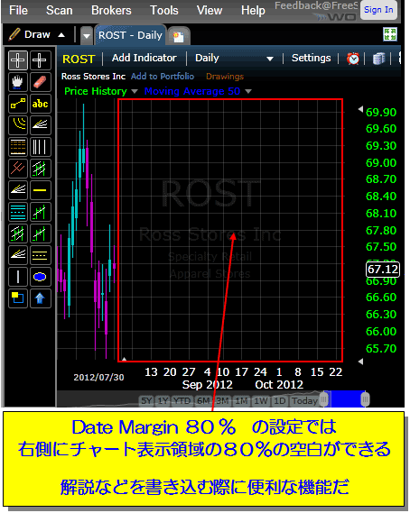Select the yellow horizontal line tool
The width and height of the screenshot is (410, 513).
[41, 190]
